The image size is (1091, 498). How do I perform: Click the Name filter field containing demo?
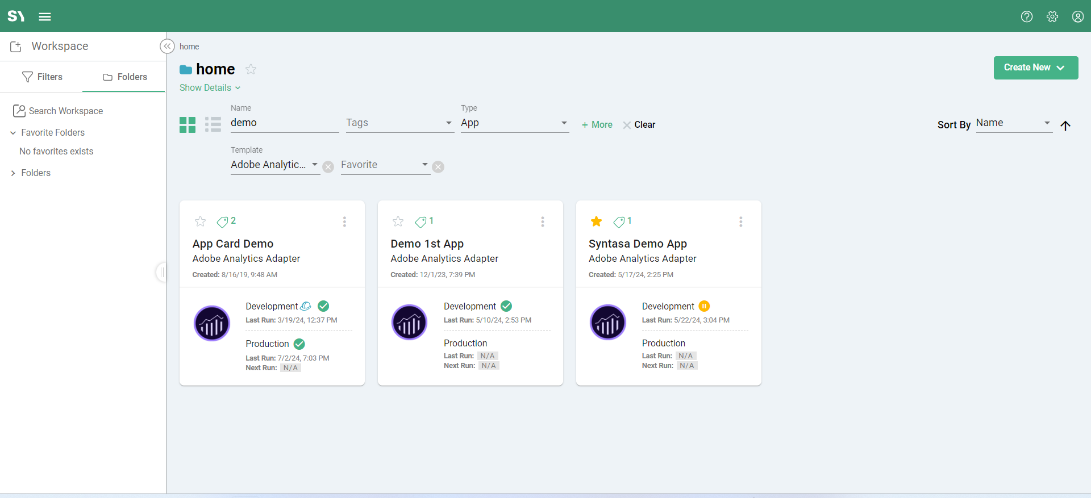pos(284,123)
